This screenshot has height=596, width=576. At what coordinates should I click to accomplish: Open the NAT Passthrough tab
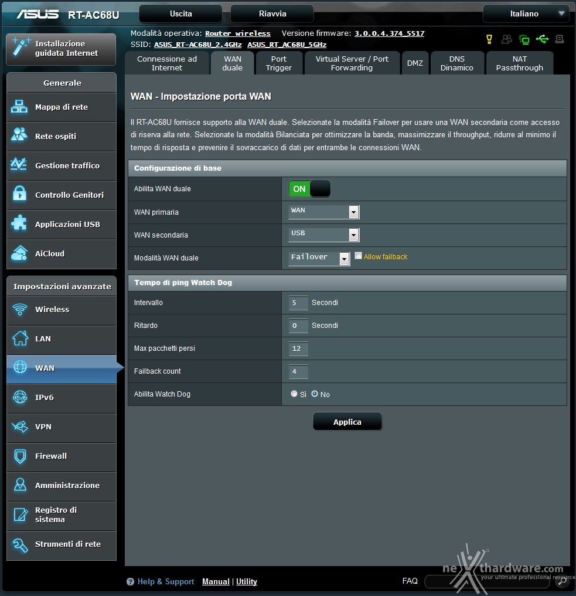pyautogui.click(x=519, y=63)
